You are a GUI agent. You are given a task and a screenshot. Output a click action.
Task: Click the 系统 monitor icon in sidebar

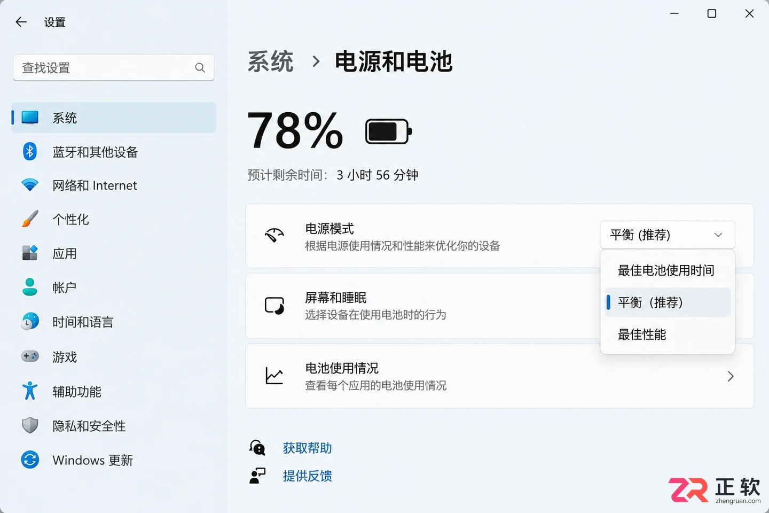click(30, 118)
